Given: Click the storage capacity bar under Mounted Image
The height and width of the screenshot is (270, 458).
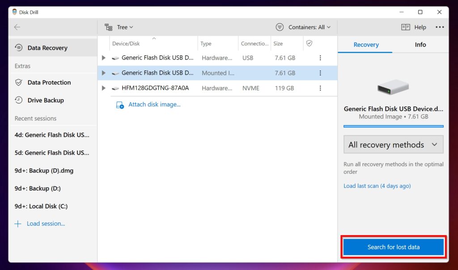Looking at the screenshot, I should pyautogui.click(x=393, y=126).
